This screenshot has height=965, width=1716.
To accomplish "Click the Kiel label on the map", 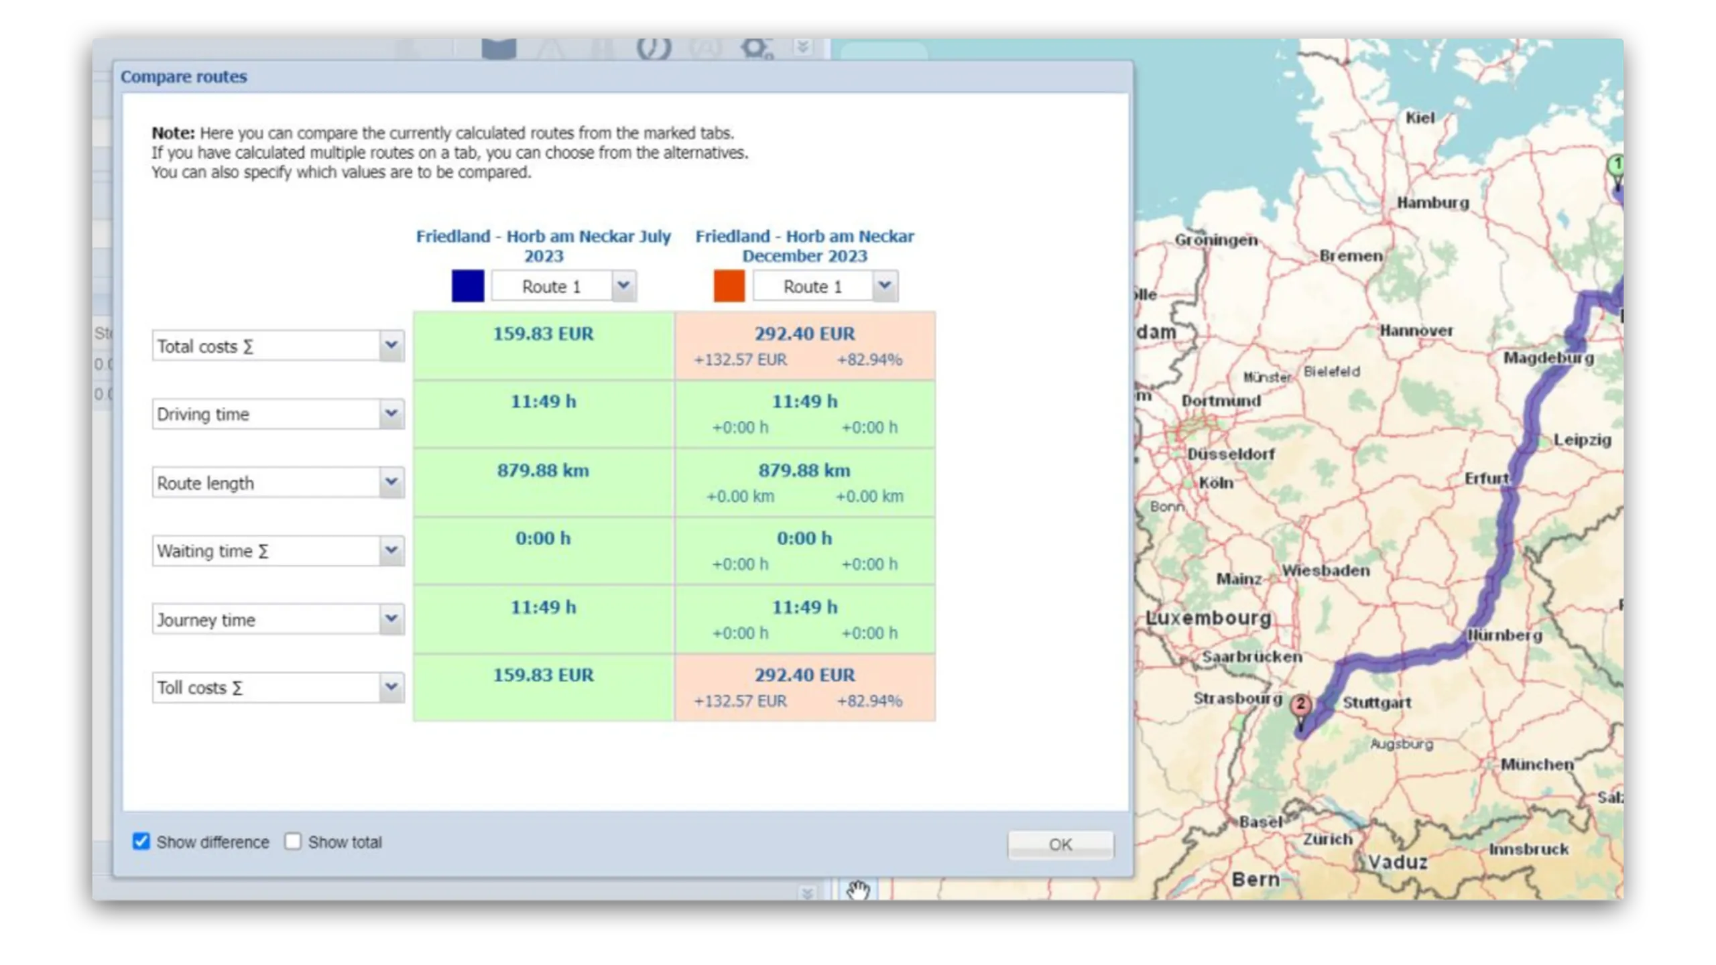I will point(1420,117).
